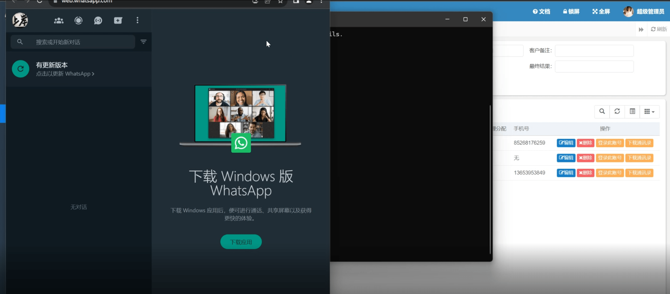Click phone number 85268176259
The height and width of the screenshot is (294, 670).
(x=529, y=143)
